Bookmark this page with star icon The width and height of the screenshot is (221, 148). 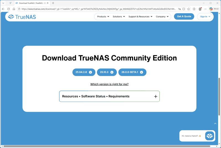pos(188,9)
